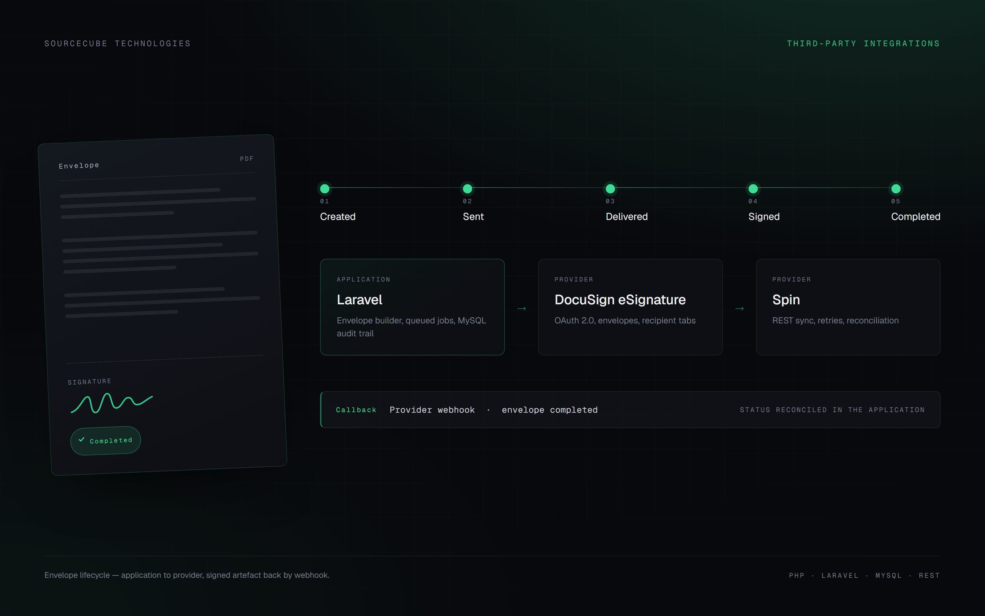This screenshot has height=616, width=985.
Task: Click the SOURCECUBE TECHNOLOGIES header text
Action: [x=117, y=44]
